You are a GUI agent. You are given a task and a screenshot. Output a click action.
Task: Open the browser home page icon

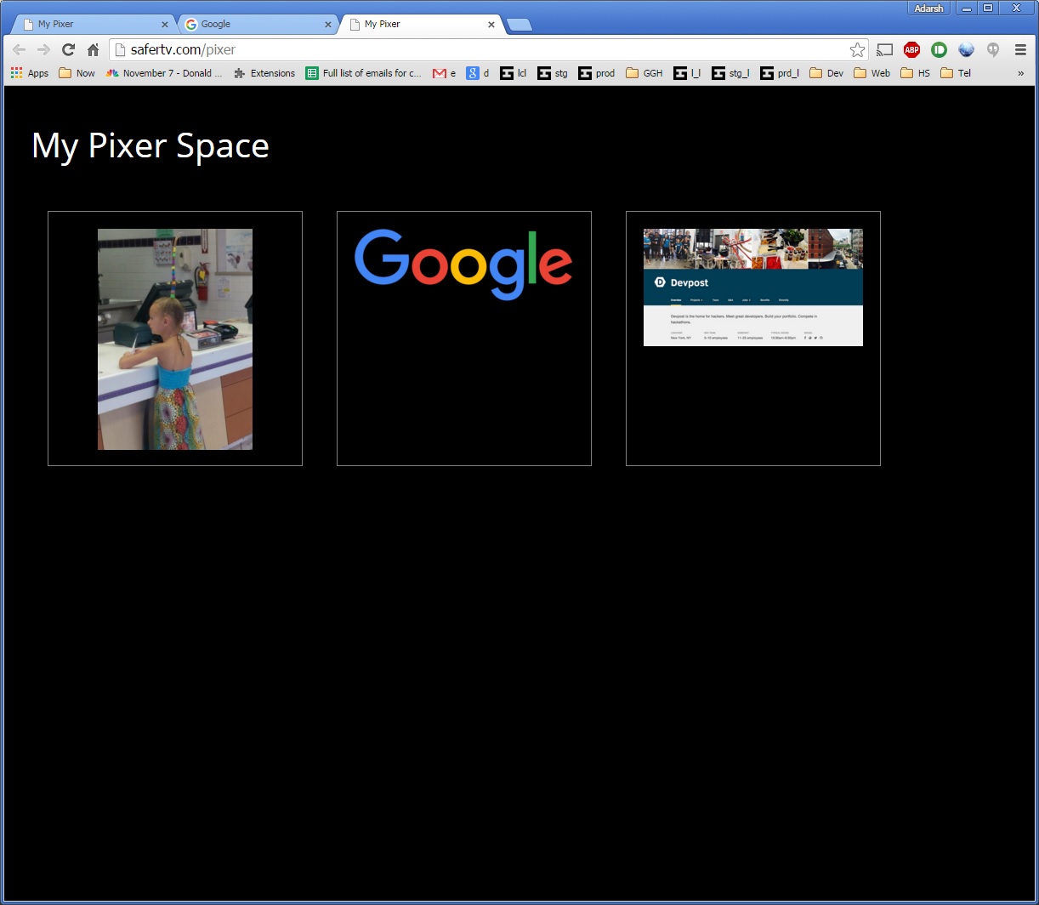[93, 50]
